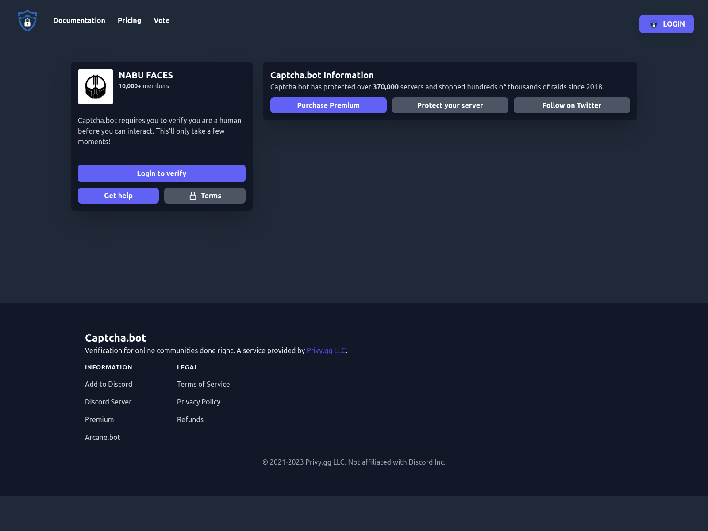Open the Privacy Policy link
This screenshot has width=708, height=531.
(199, 402)
